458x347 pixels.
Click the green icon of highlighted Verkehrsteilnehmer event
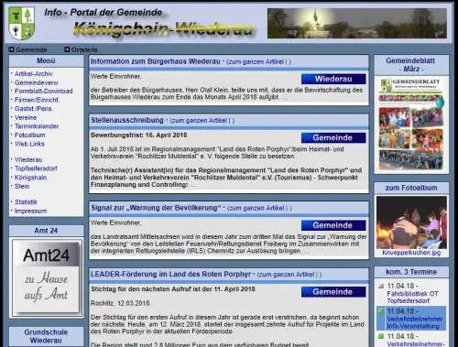(381, 311)
